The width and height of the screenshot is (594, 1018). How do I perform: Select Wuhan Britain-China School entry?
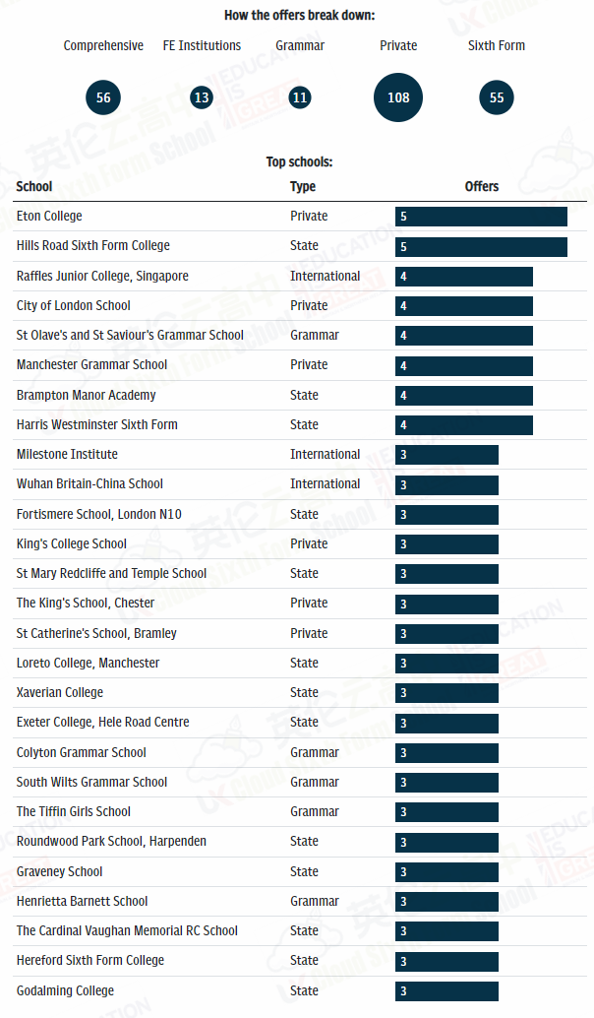tap(89, 483)
